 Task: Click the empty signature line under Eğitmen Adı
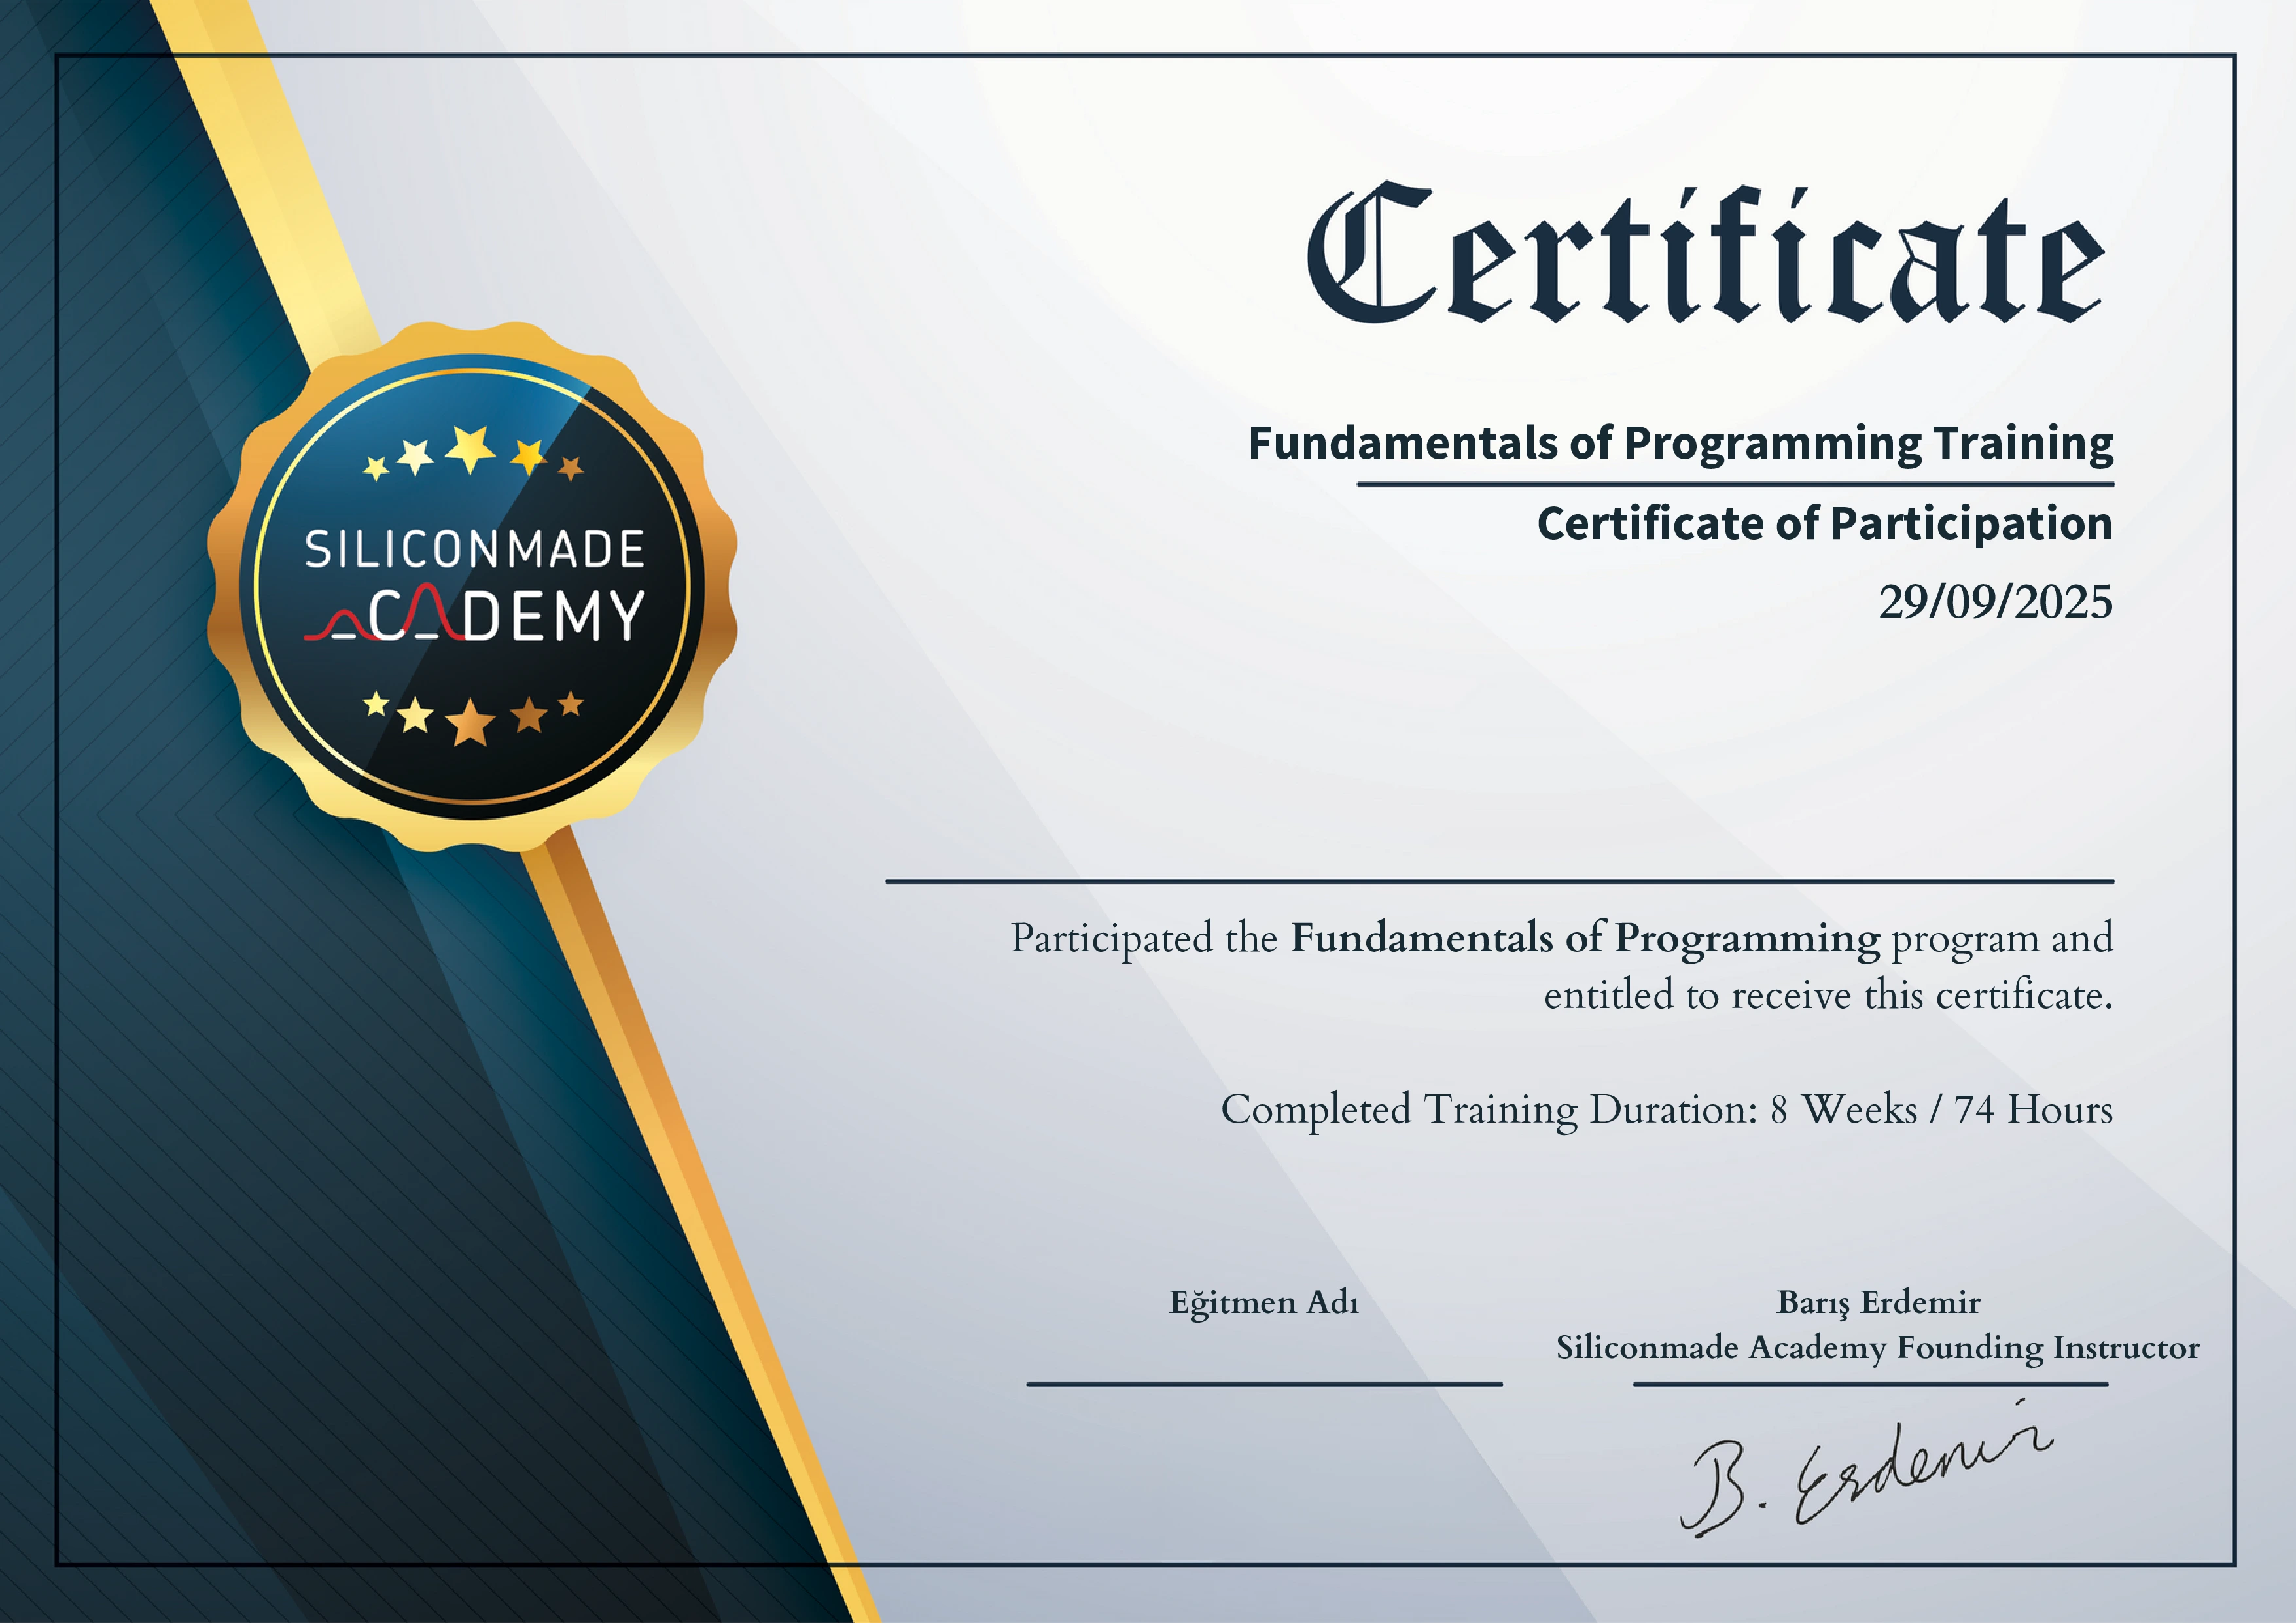pos(1264,1384)
